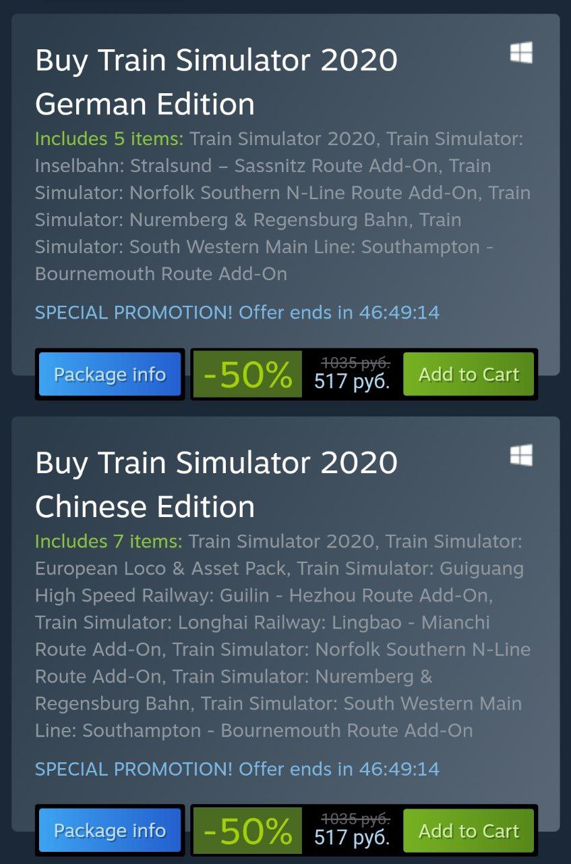Click the green Includes 7 items label
571x864 pixels.
click(x=109, y=541)
